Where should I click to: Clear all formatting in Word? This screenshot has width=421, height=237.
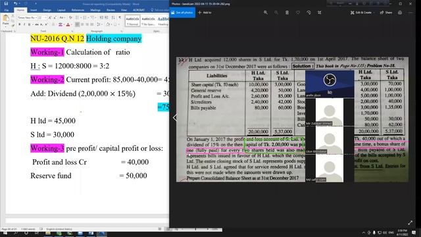coord(70,18)
